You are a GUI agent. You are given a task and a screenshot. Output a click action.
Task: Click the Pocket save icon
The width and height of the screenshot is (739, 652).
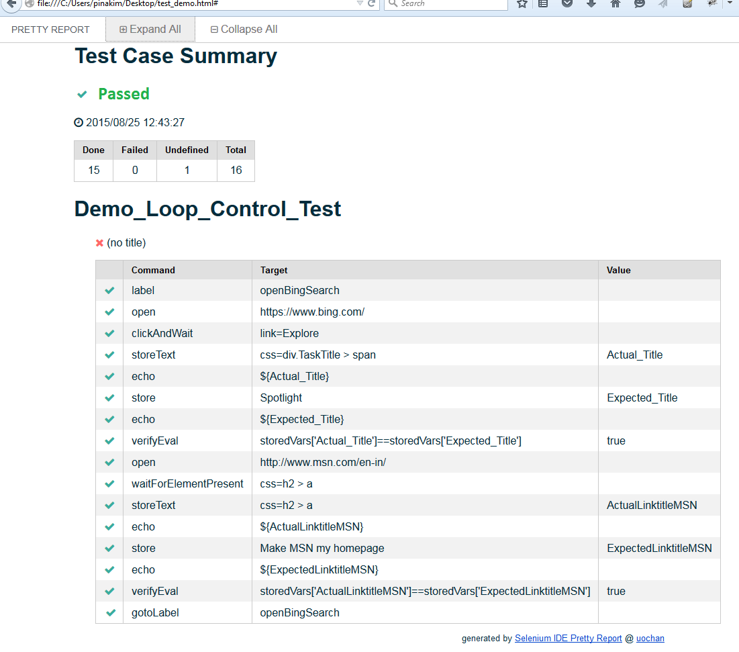coord(566,5)
